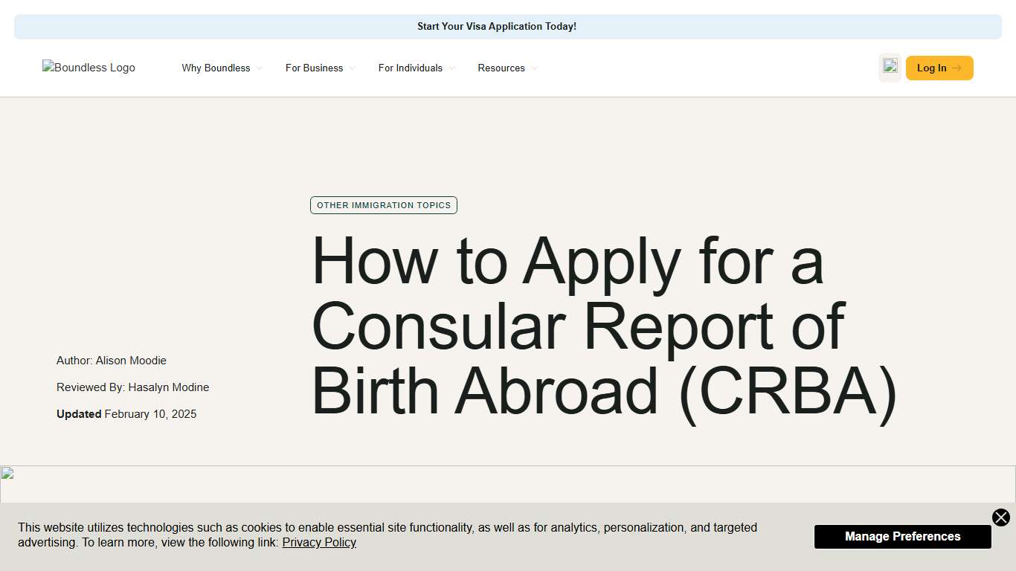The width and height of the screenshot is (1016, 571).
Task: Expand the For Individuals dropdown
Action: click(x=453, y=68)
